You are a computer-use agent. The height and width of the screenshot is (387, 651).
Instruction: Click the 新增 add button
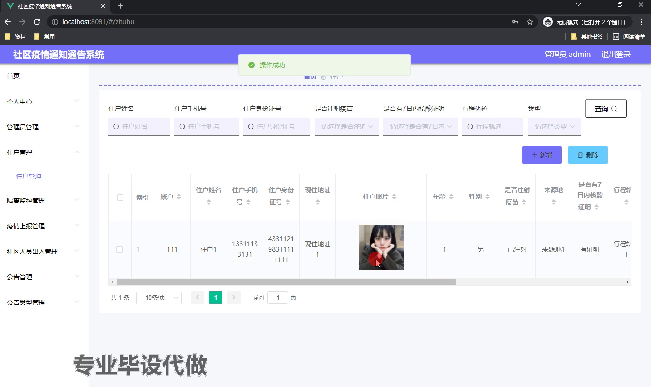542,155
